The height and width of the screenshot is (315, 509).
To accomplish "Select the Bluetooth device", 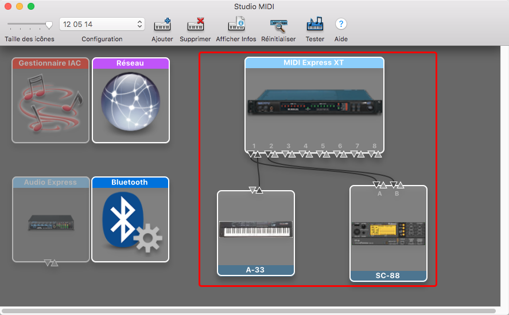I will point(130,219).
